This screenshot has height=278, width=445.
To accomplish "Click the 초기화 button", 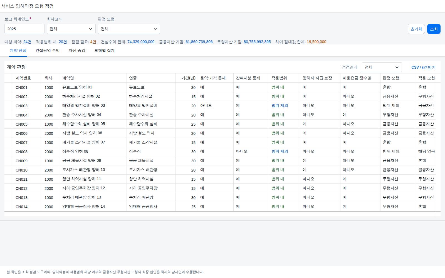I will (x=416, y=29).
